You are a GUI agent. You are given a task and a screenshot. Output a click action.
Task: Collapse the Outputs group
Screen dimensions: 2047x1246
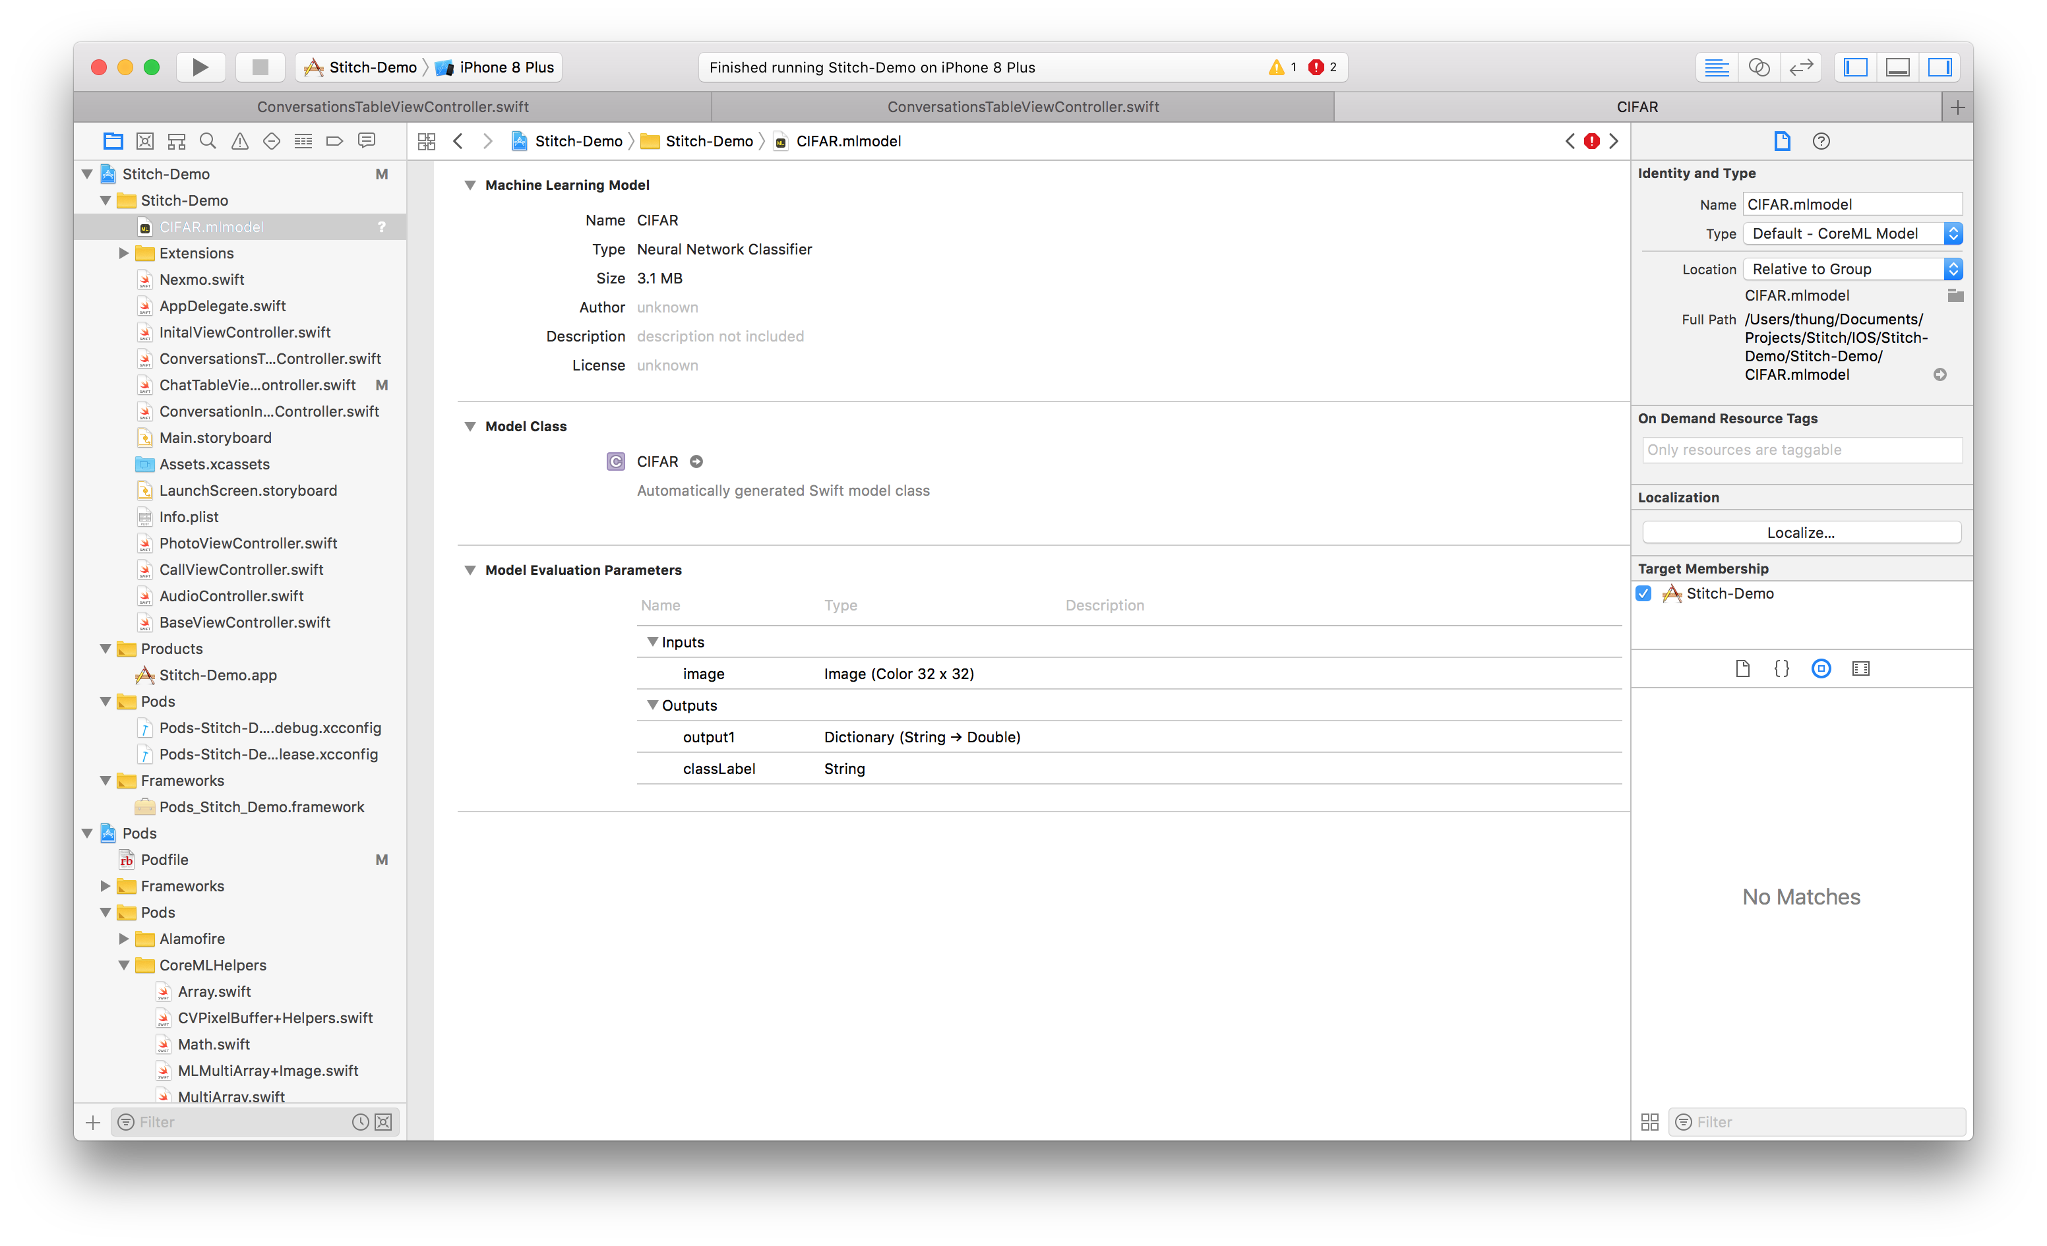click(652, 705)
